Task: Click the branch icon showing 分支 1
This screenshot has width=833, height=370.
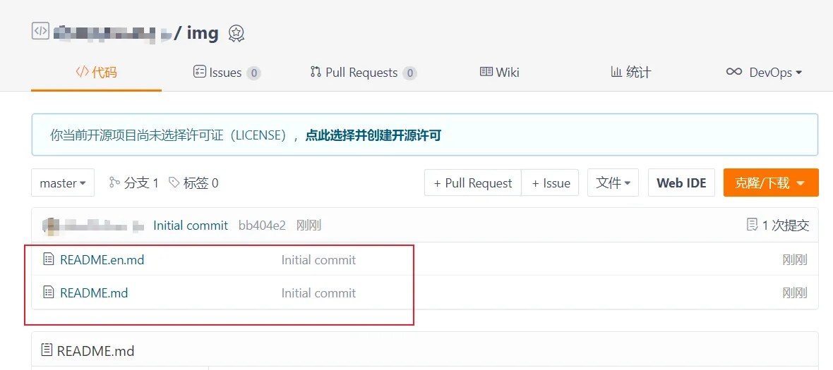Action: tap(114, 183)
